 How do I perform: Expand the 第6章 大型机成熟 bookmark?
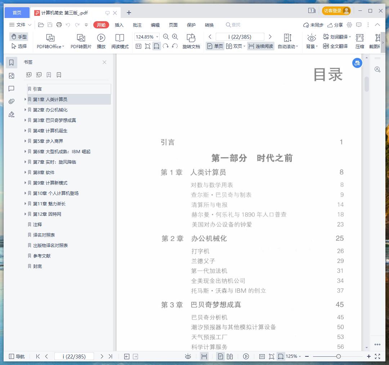click(x=25, y=151)
